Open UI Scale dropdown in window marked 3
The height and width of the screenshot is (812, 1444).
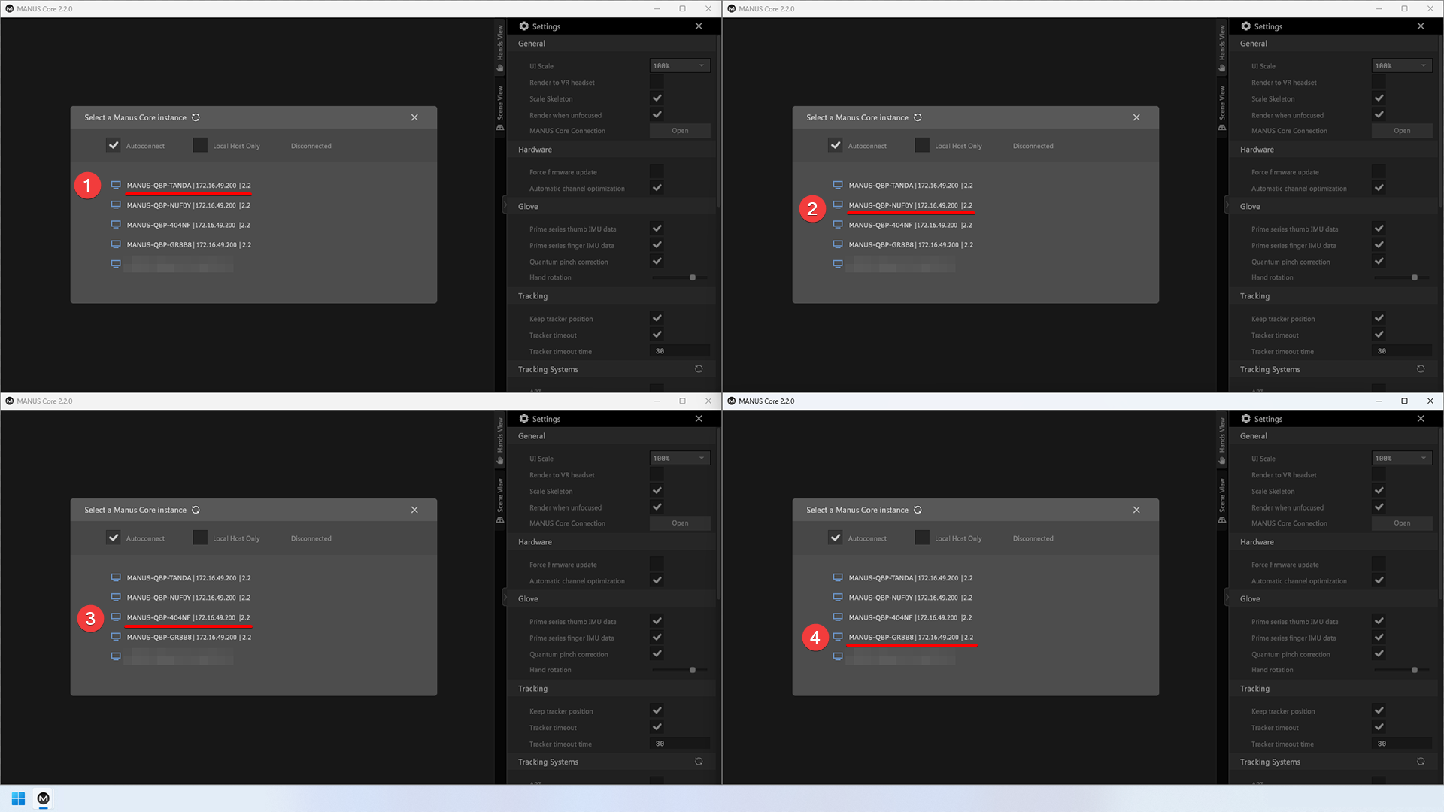click(x=680, y=458)
